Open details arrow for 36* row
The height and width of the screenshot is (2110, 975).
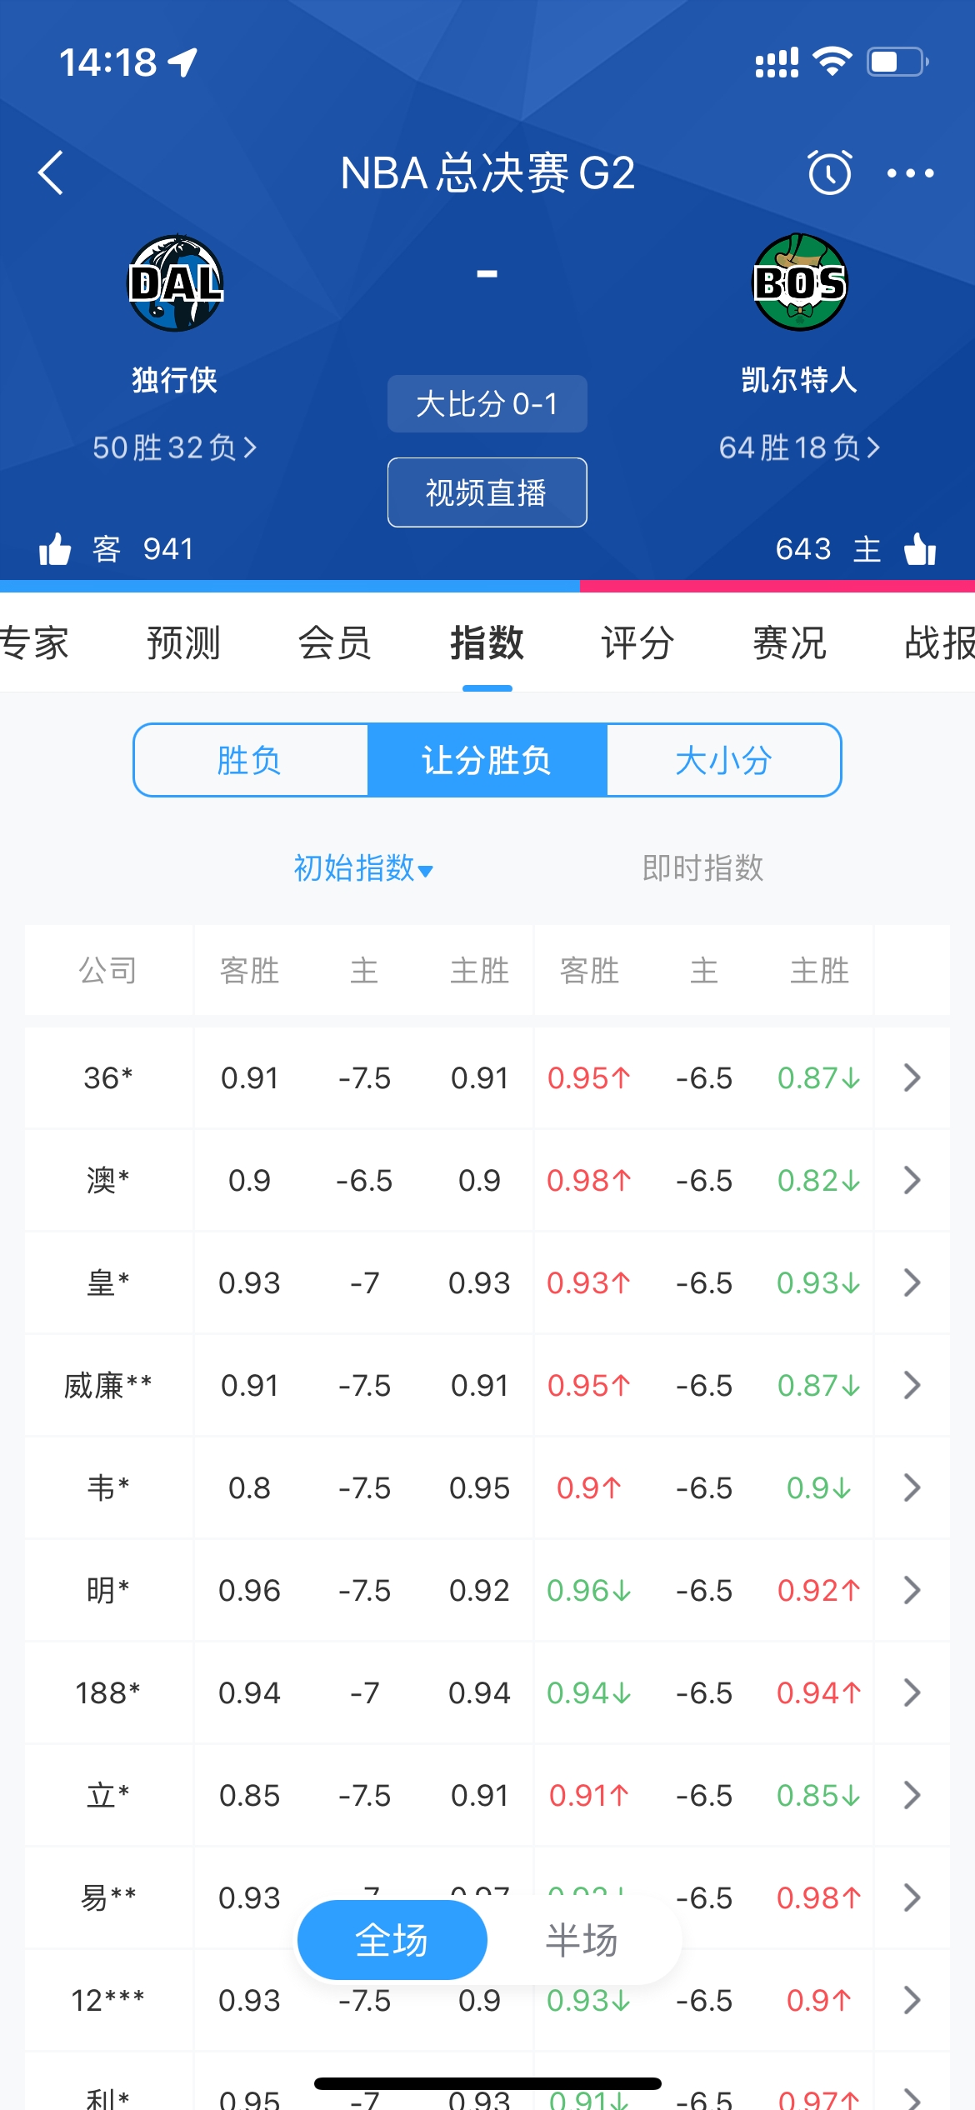[x=912, y=1077]
